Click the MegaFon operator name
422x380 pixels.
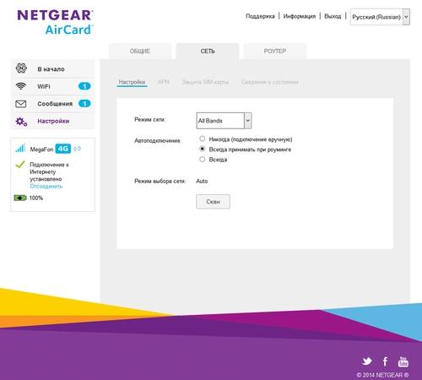click(x=41, y=149)
